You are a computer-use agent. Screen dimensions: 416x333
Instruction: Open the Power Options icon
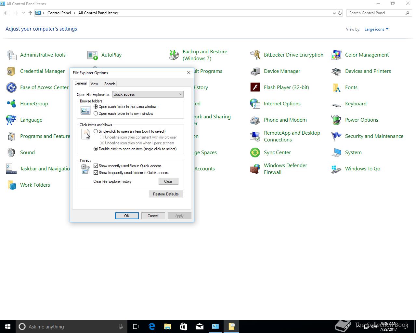tap(336, 120)
